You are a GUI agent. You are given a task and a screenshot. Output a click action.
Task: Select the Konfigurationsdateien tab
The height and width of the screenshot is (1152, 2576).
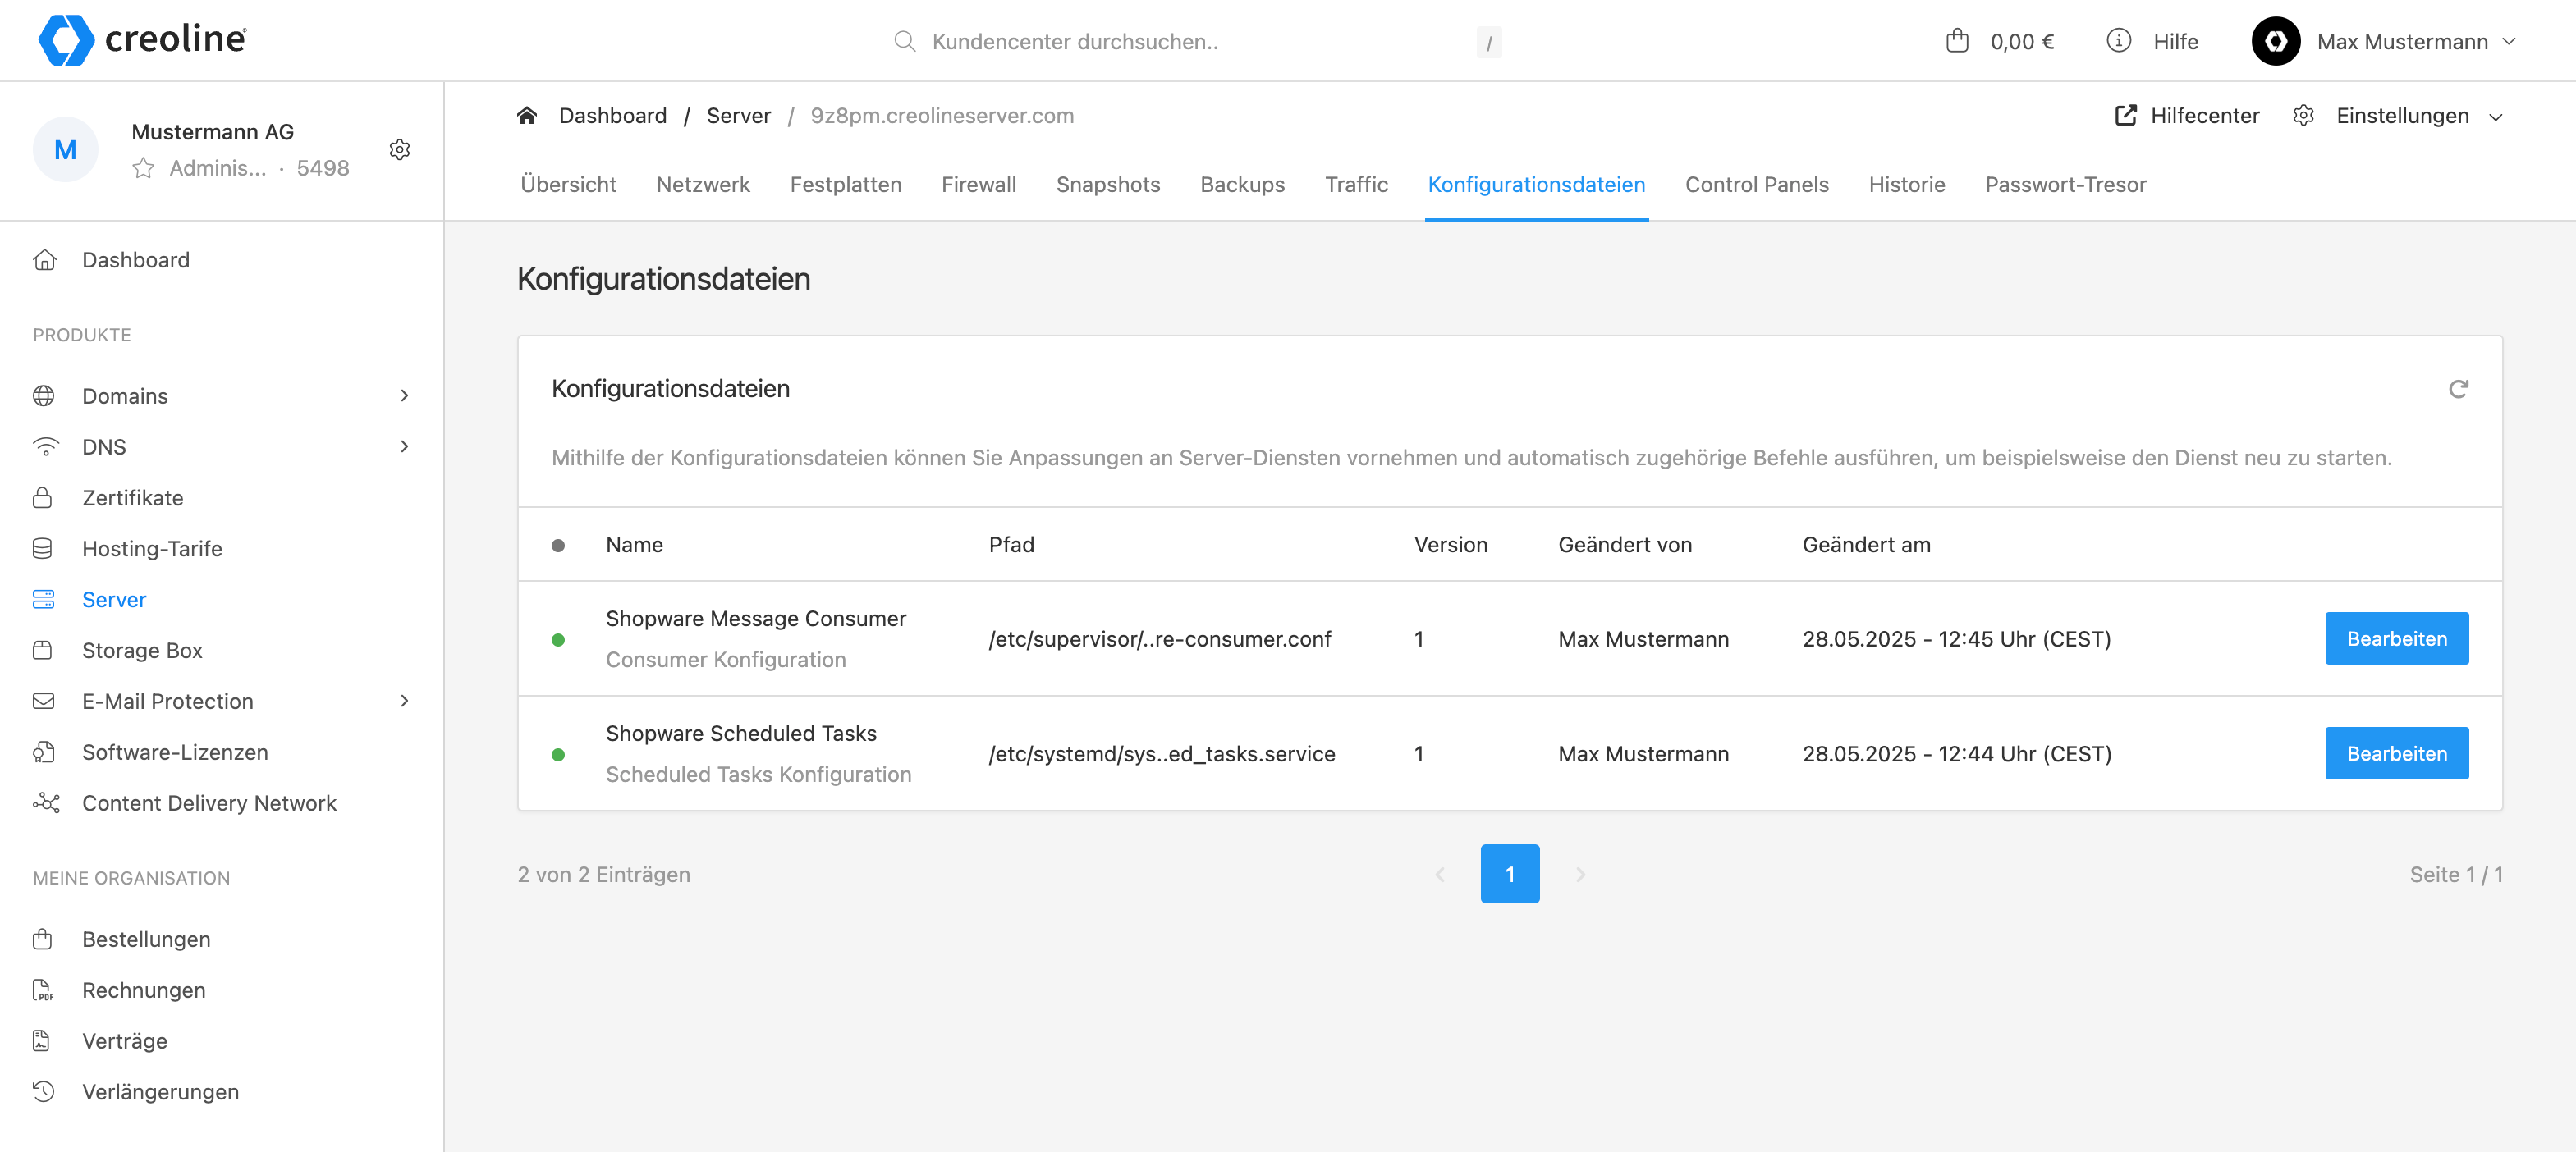click(1537, 185)
